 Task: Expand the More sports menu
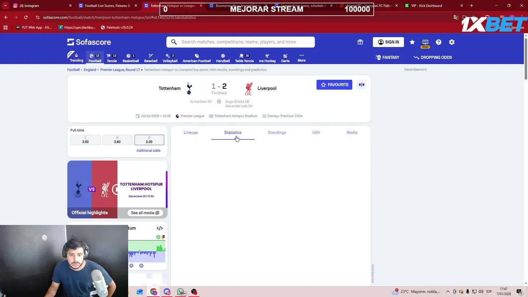point(302,58)
